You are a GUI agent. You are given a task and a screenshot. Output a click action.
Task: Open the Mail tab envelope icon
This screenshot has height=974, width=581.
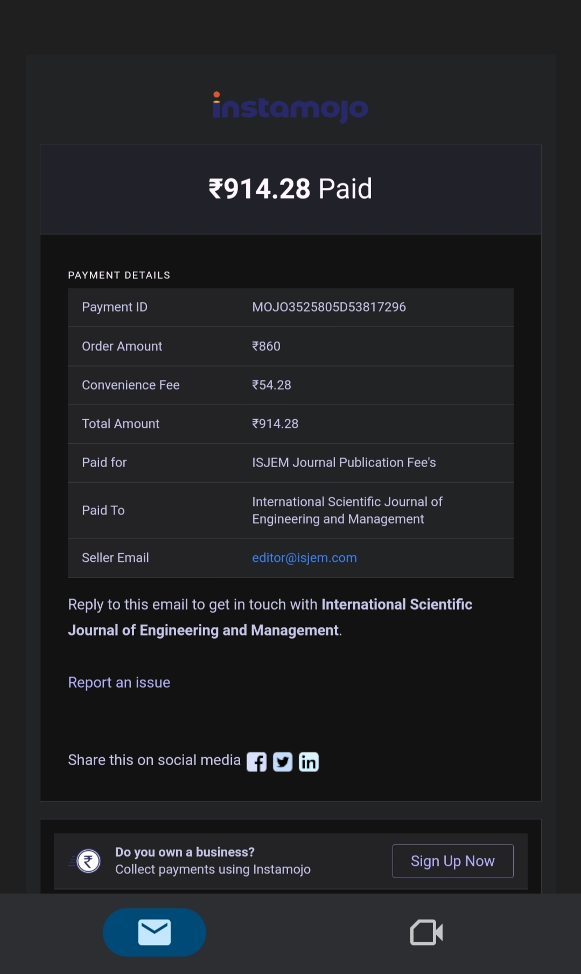[x=155, y=932]
